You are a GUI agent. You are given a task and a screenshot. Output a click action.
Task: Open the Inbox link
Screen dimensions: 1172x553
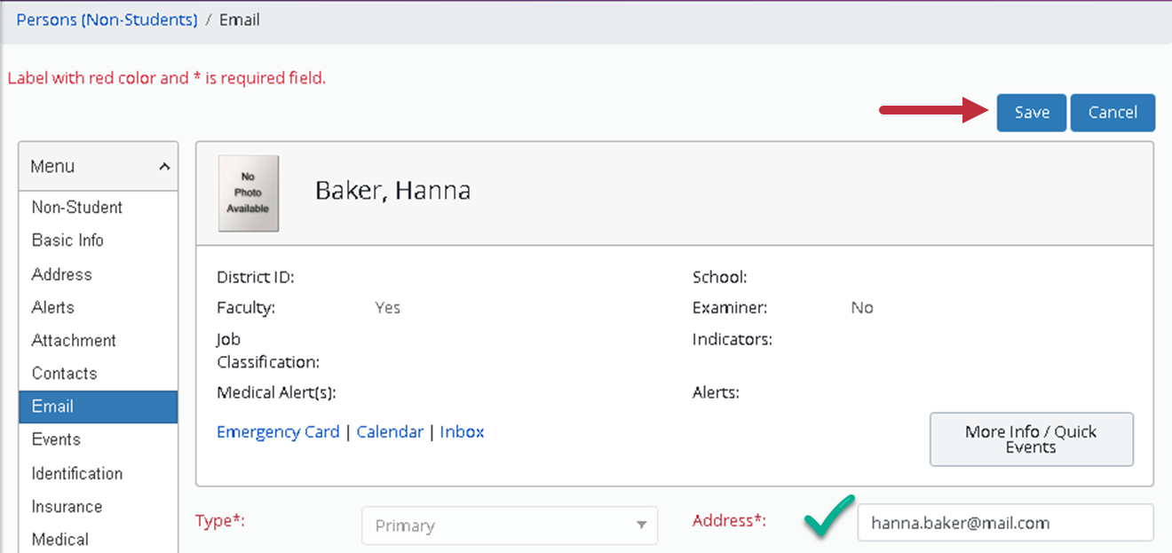click(462, 431)
